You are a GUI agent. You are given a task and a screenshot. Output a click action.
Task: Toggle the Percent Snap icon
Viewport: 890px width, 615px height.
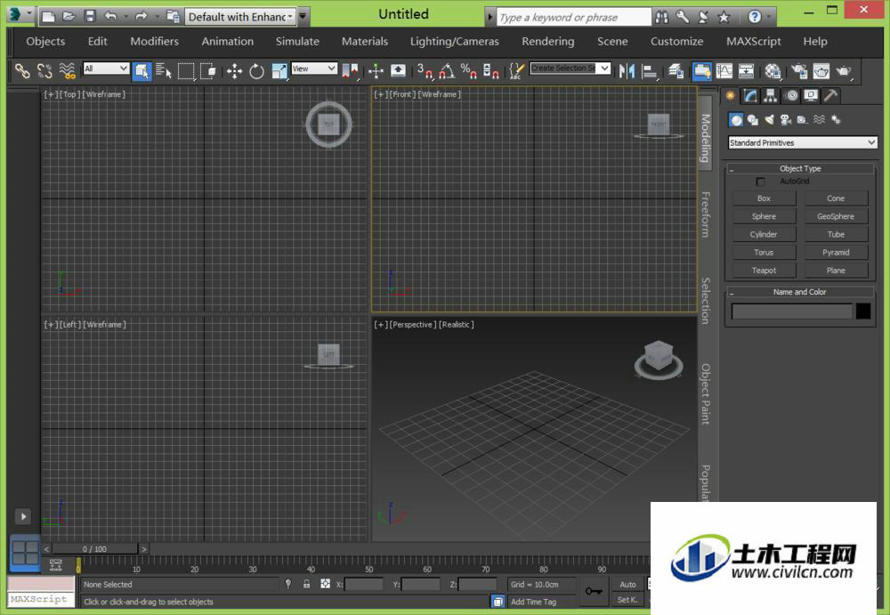(x=469, y=71)
